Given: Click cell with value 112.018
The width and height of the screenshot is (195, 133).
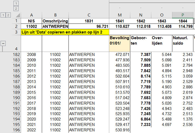Looking at the screenshot, I should coord(141,26).
